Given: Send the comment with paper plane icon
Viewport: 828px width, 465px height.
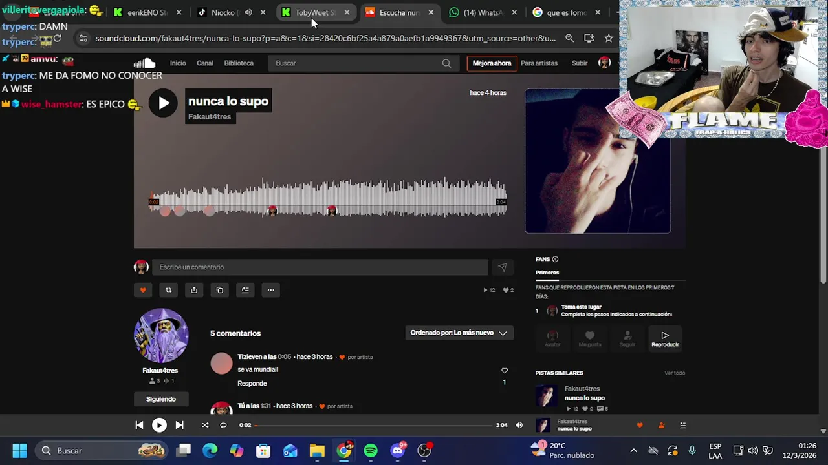Looking at the screenshot, I should pos(503,267).
